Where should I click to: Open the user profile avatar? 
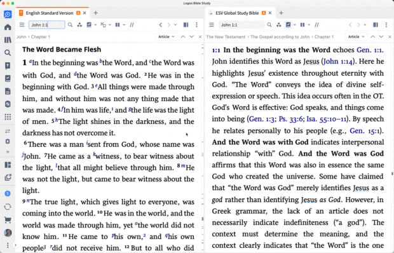[x=8, y=233]
